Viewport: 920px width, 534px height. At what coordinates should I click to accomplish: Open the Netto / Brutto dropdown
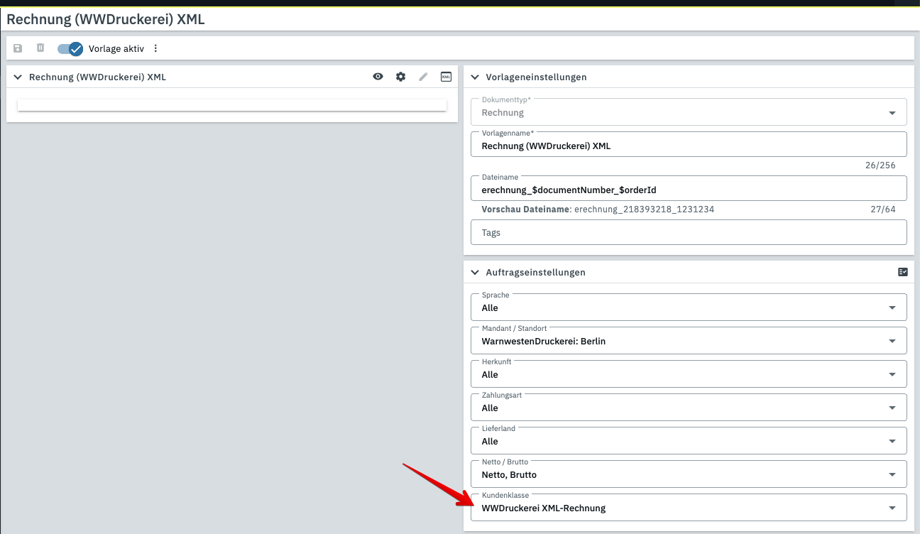click(689, 474)
